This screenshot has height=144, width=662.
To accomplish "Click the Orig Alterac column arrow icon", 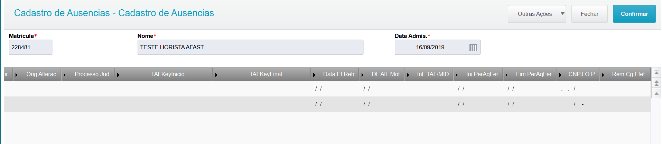I will click(17, 75).
